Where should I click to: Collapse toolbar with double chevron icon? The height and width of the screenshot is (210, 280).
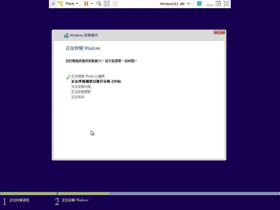point(189,4)
